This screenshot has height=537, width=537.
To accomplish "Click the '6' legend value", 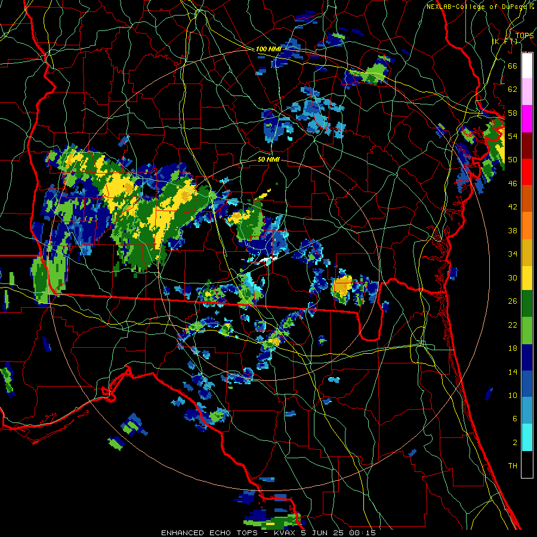I will click(x=514, y=418).
